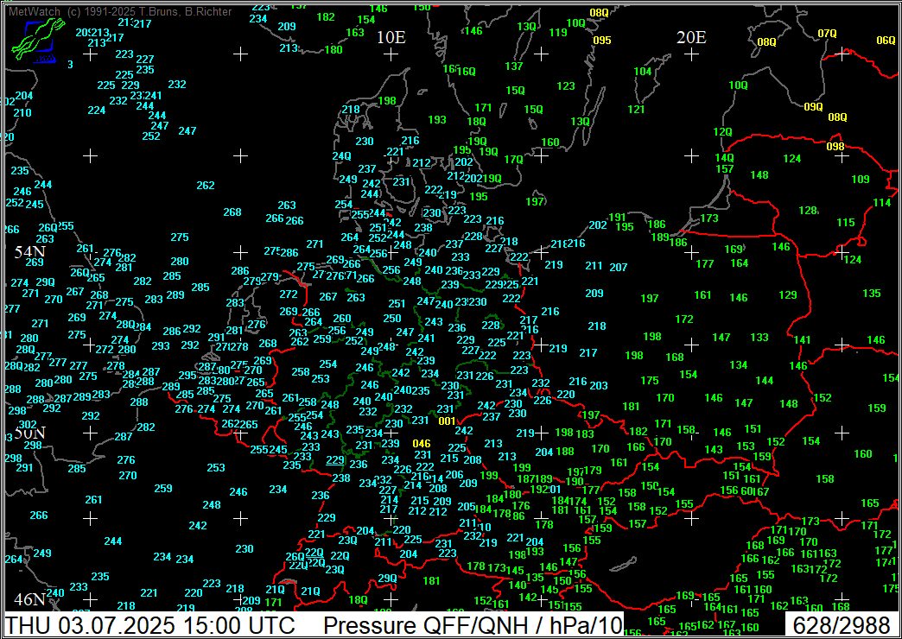902x639 pixels.
Task: Select the yellow '098' pressure value
Action: pyautogui.click(x=835, y=146)
